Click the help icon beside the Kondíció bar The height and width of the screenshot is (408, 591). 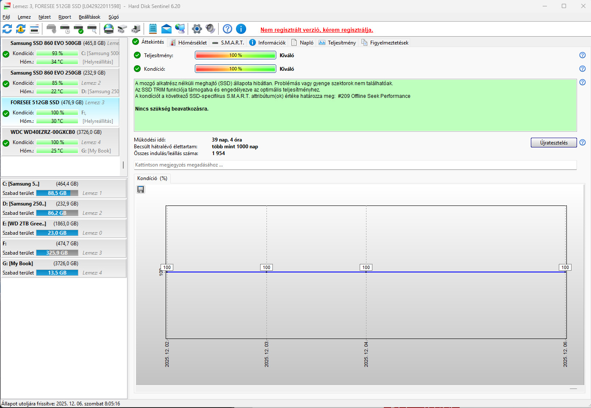(x=583, y=69)
